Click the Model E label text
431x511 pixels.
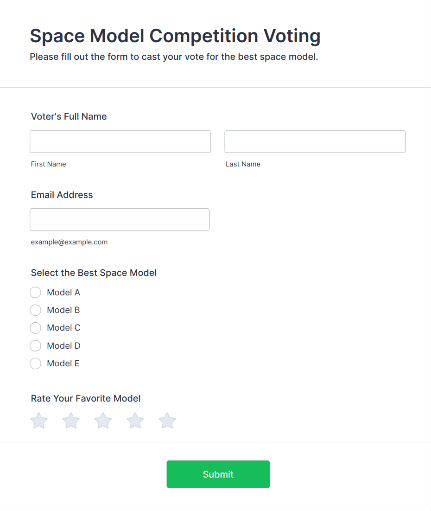[63, 364]
